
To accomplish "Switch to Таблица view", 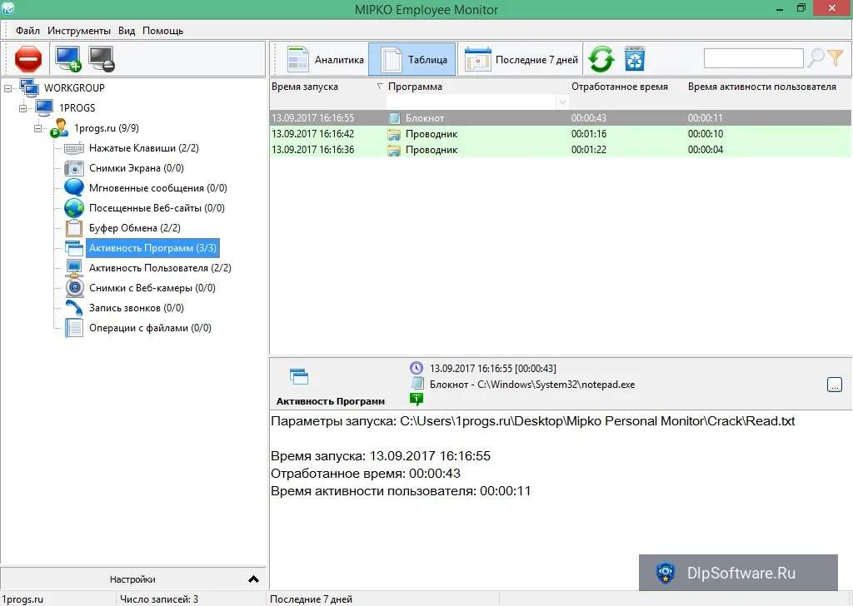I will pos(412,59).
